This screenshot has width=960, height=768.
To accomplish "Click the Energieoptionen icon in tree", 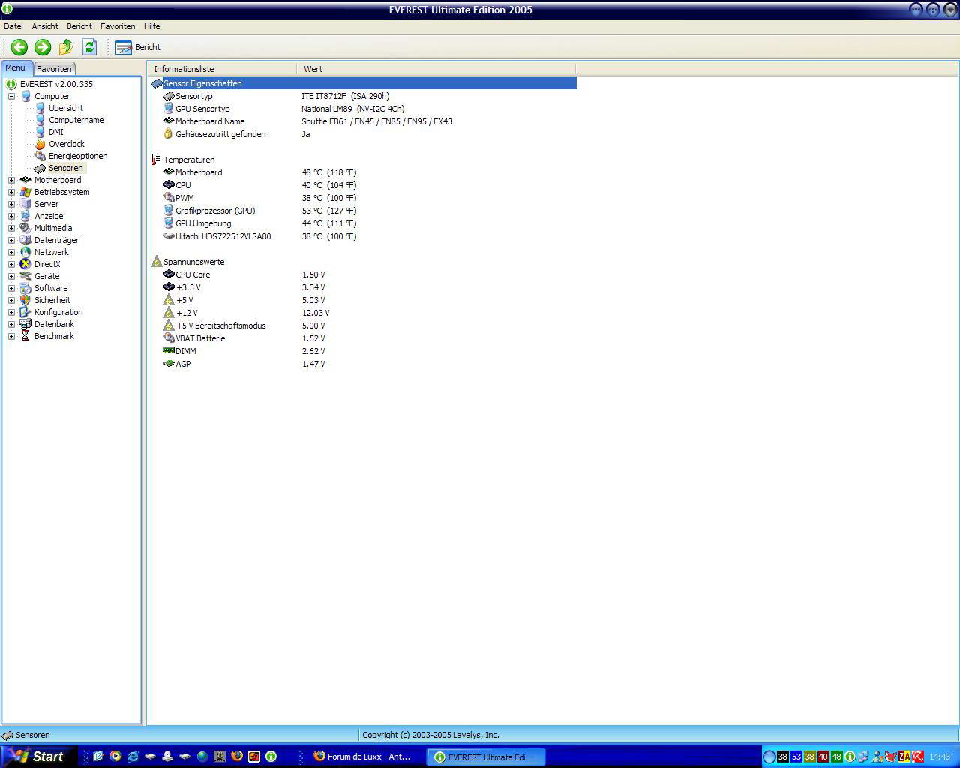I will pyautogui.click(x=40, y=156).
